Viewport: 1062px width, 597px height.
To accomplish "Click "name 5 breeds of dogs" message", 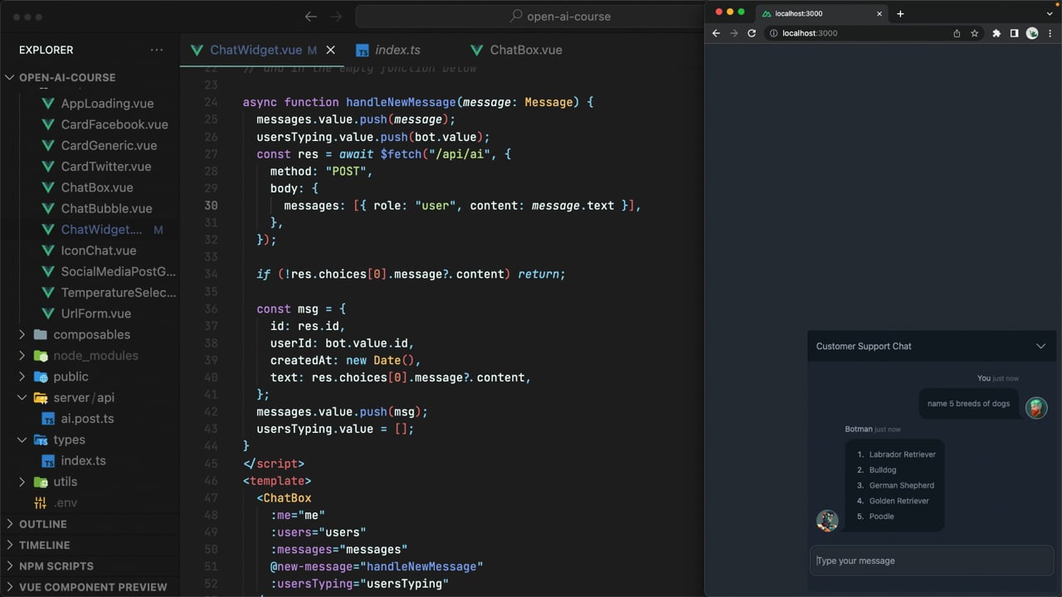I will (x=968, y=404).
